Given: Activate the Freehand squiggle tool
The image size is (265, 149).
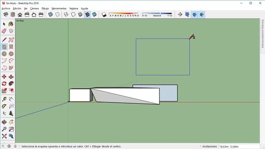Looking at the screenshot, I should pyautogui.click(x=11, y=40).
